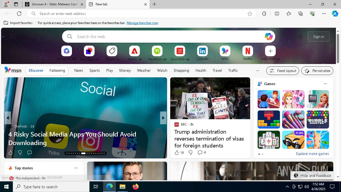Switch to the Following feed tab

57,70
